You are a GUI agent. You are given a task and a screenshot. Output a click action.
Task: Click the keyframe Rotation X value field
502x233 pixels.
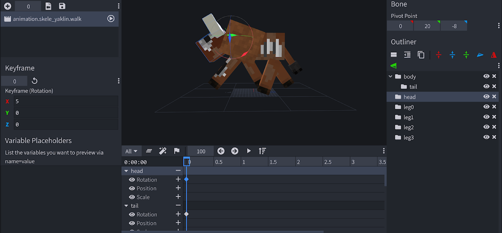[x=65, y=101]
